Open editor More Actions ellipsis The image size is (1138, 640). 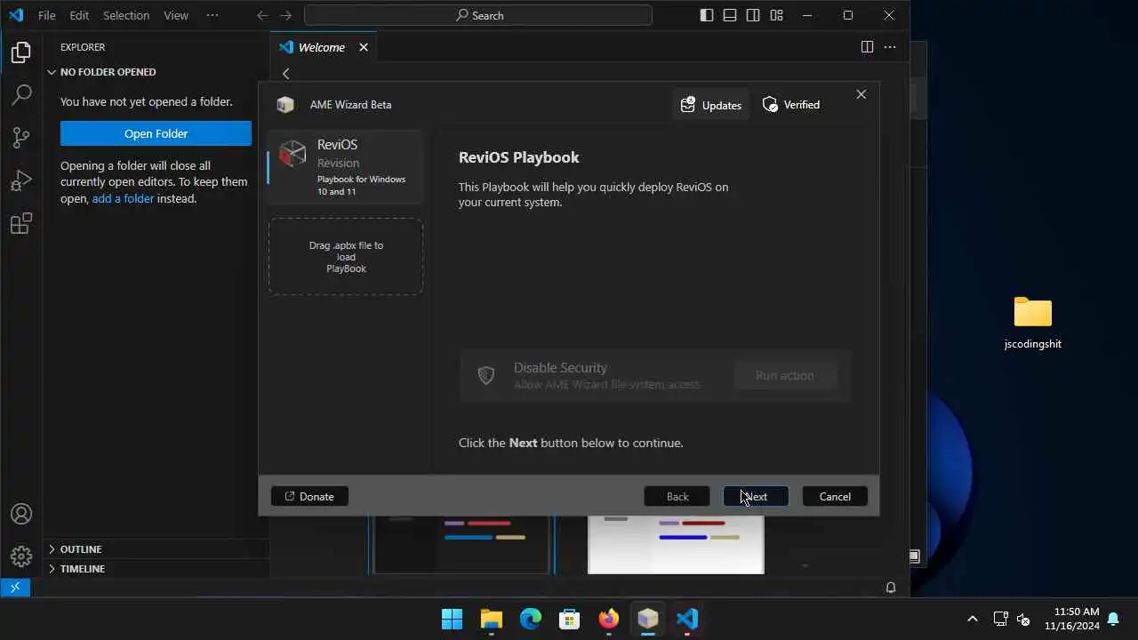click(x=890, y=47)
